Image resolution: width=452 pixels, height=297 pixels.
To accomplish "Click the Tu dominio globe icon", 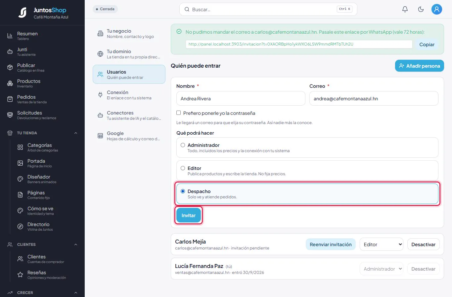I will (x=100, y=54).
